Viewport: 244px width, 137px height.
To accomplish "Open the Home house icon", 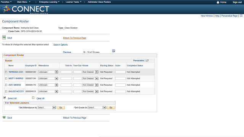I will [x=218, y=2].
